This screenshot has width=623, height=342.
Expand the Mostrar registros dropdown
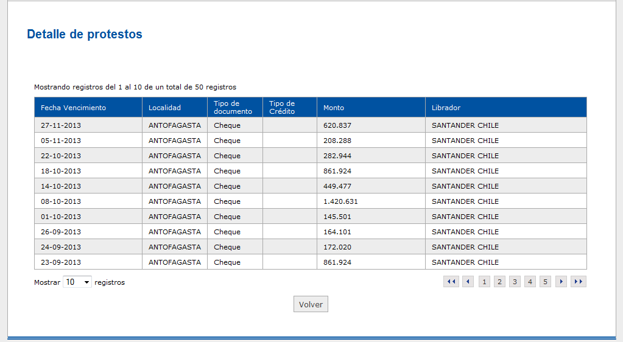77,282
